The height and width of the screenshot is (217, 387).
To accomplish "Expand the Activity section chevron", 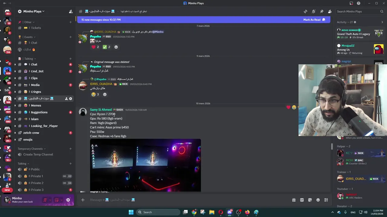I will coord(382,22).
